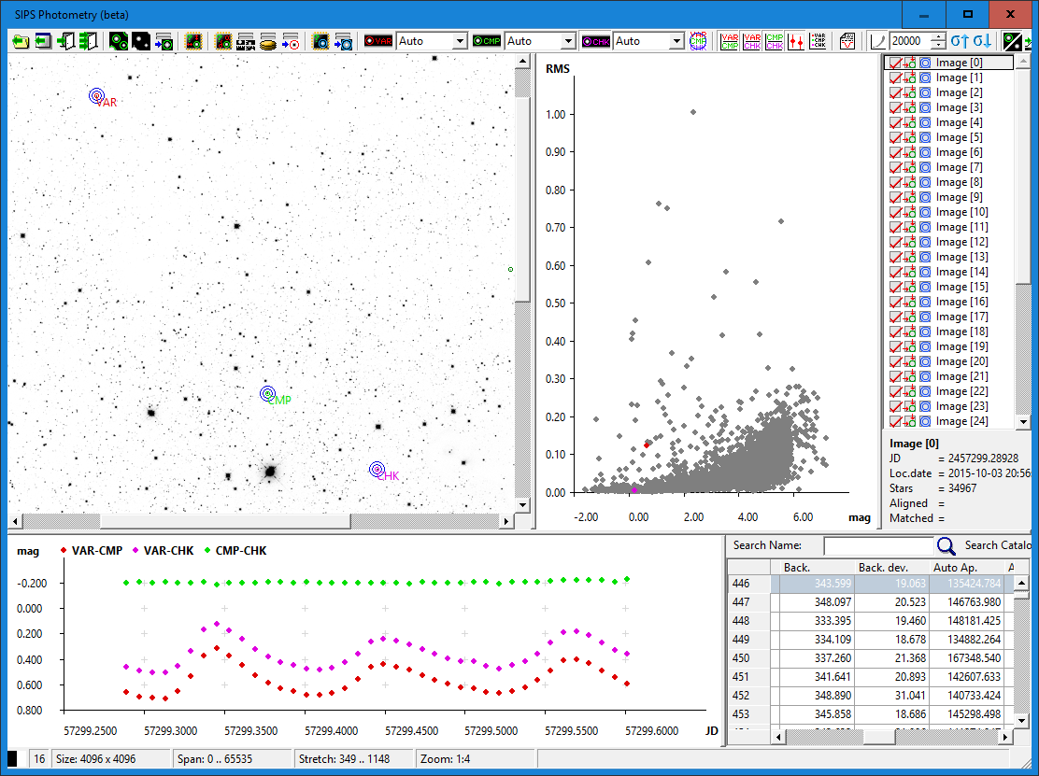The height and width of the screenshot is (776, 1039).
Task: Uncheck the checkbox for Image [3]
Action: tap(895, 107)
